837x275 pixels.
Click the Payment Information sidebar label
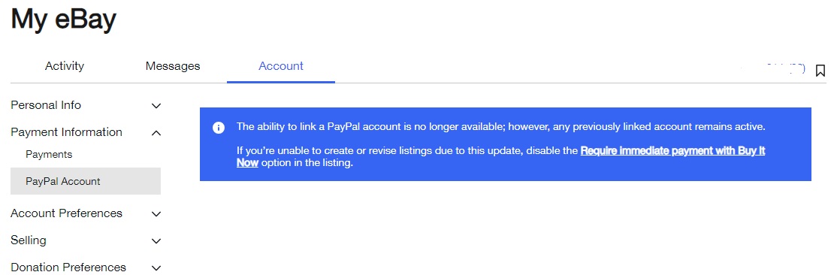66,132
